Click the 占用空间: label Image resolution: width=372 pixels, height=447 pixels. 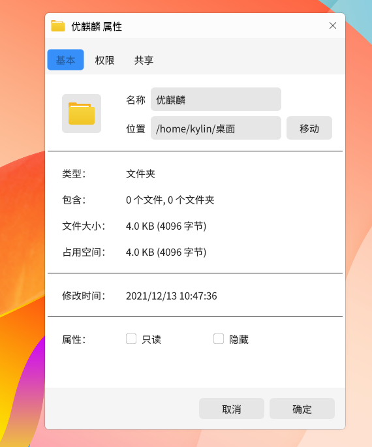pyautogui.click(x=84, y=253)
